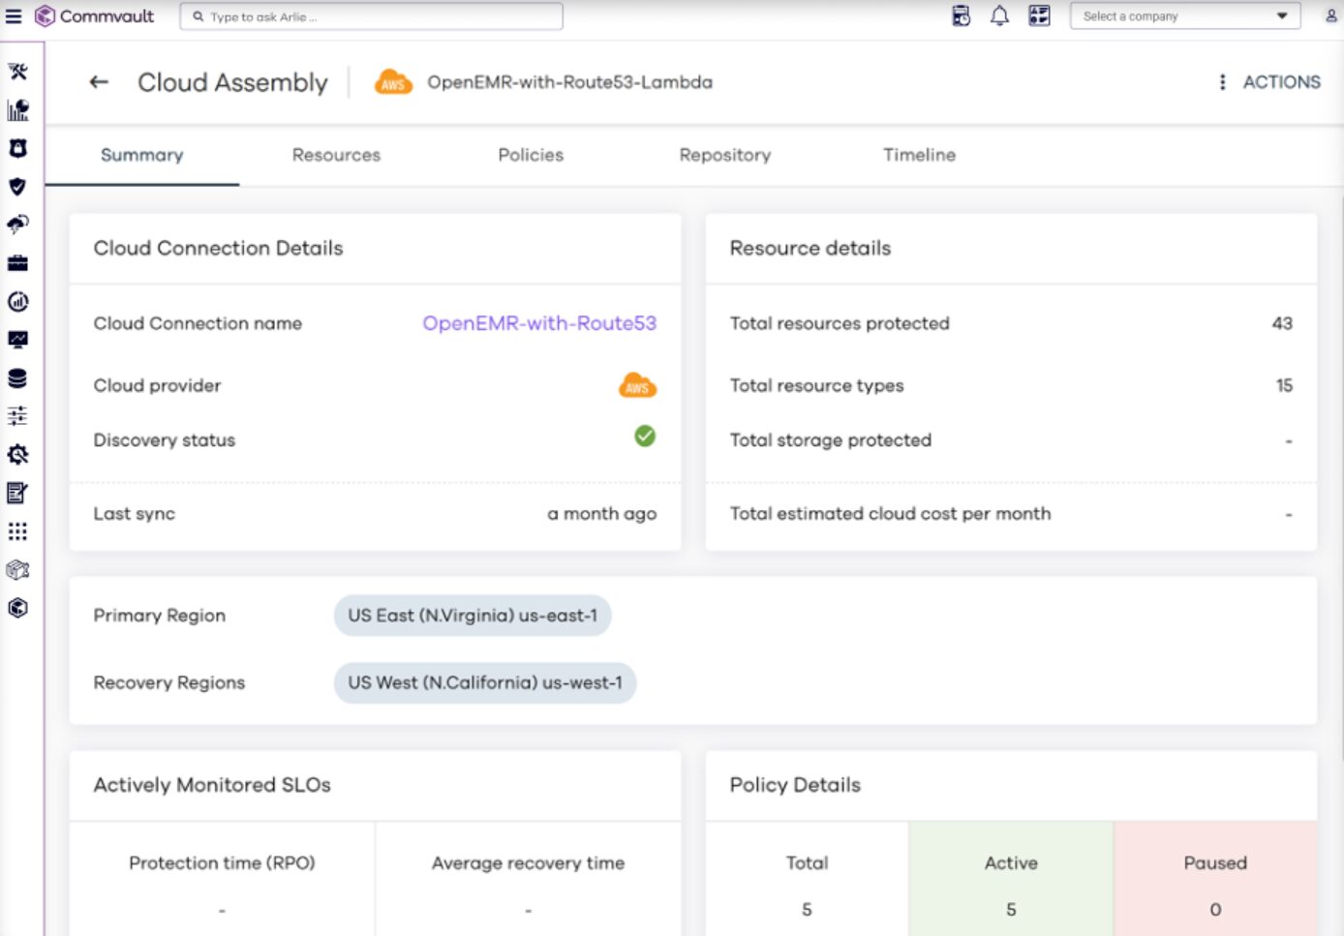Switch to the Repository tab

[x=725, y=155]
